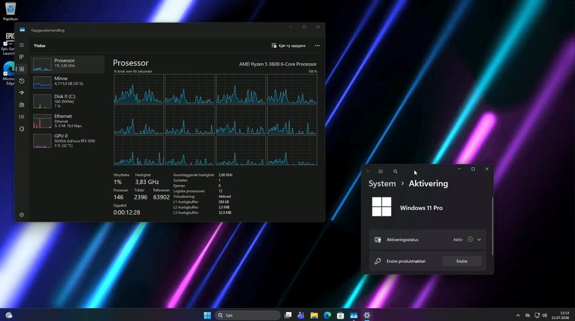The image size is (575, 321).
Task: Go back using Settings window back arrow
Action: 368,172
